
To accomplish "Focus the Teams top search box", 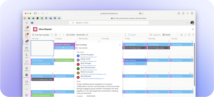I will coord(109,23).
